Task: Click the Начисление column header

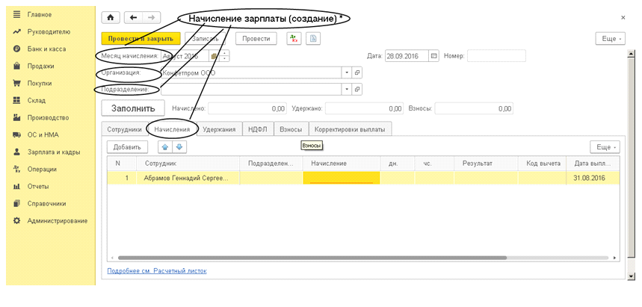Action: click(342, 164)
